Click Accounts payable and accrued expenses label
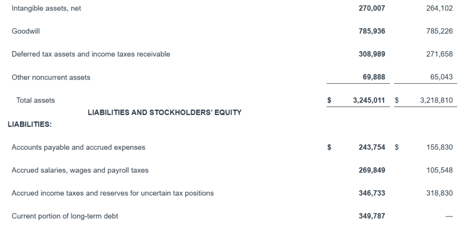461x225 pixels. click(x=78, y=147)
